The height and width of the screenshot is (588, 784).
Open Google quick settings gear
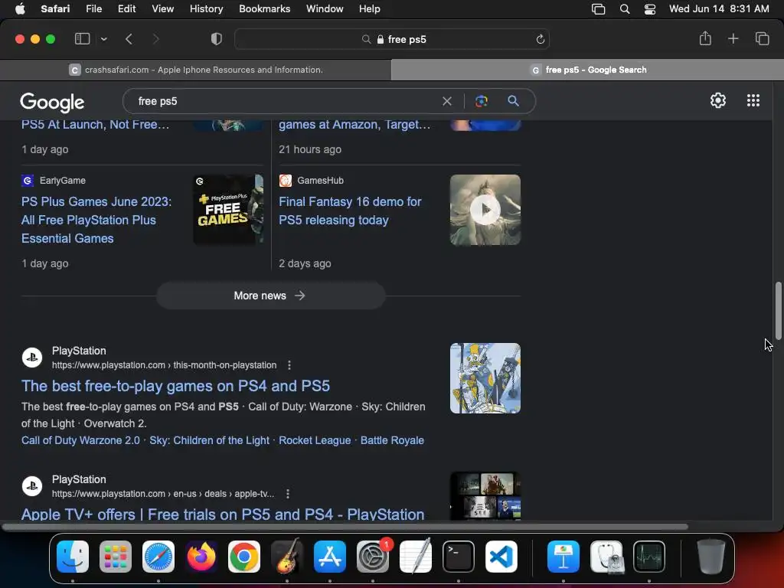[718, 100]
